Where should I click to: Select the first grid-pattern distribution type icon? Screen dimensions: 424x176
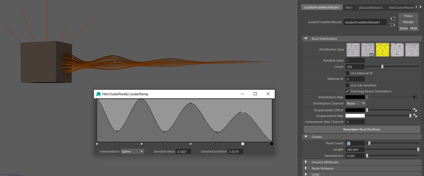coord(353,50)
